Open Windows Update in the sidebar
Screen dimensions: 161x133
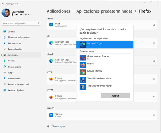(21, 90)
